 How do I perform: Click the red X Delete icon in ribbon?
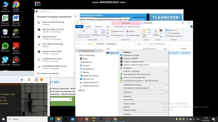(127, 32)
